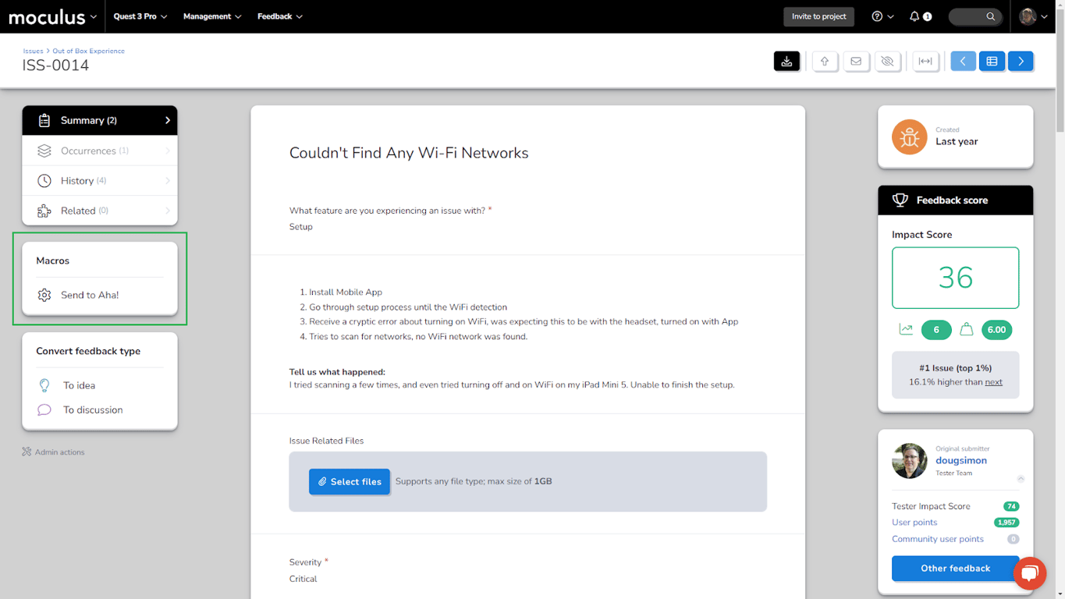This screenshot has width=1065, height=599.
Task: Select To idea conversion option
Action: (77, 385)
